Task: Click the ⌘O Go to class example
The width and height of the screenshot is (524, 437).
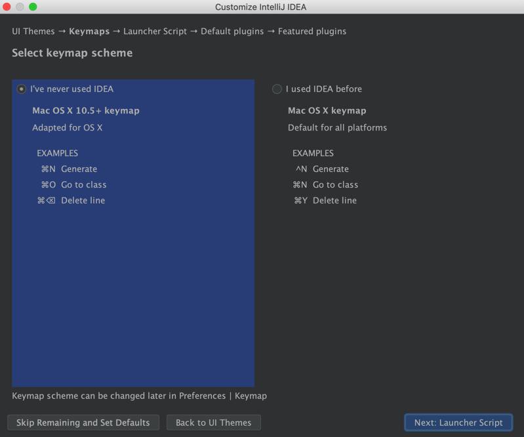Action: [x=73, y=184]
